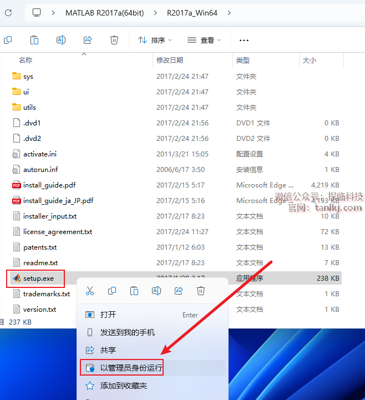Open the 排序 sort dropdown
The height and width of the screenshot is (400, 365).
click(x=155, y=40)
